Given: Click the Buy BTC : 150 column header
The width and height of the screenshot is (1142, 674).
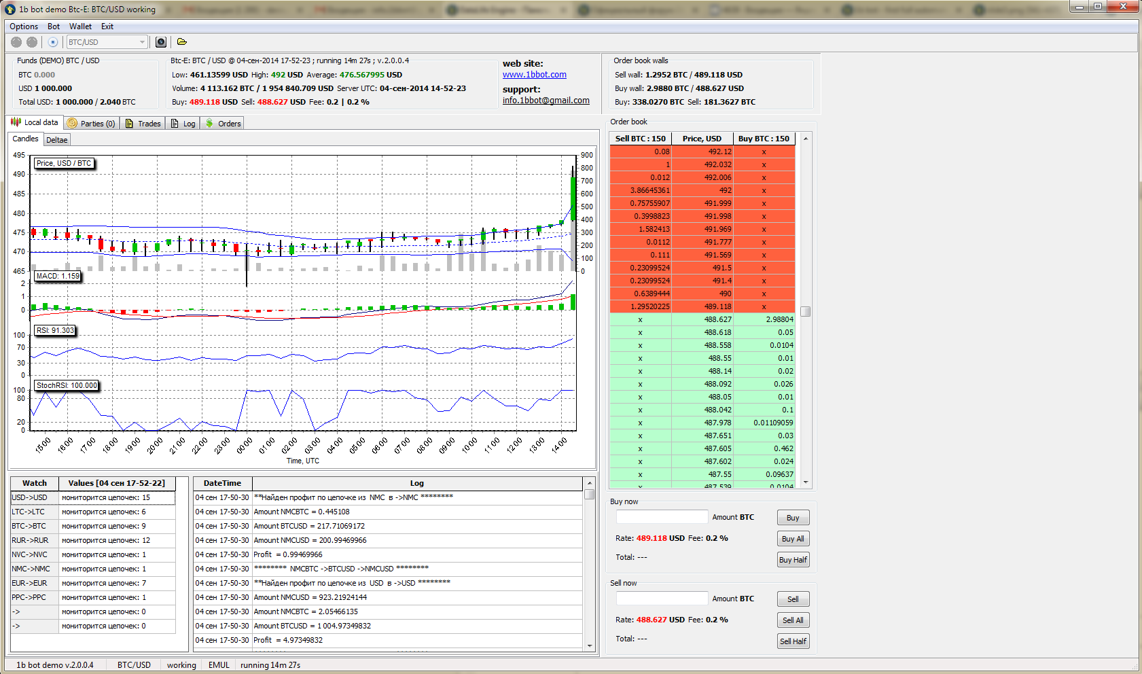Looking at the screenshot, I should pyautogui.click(x=764, y=139).
